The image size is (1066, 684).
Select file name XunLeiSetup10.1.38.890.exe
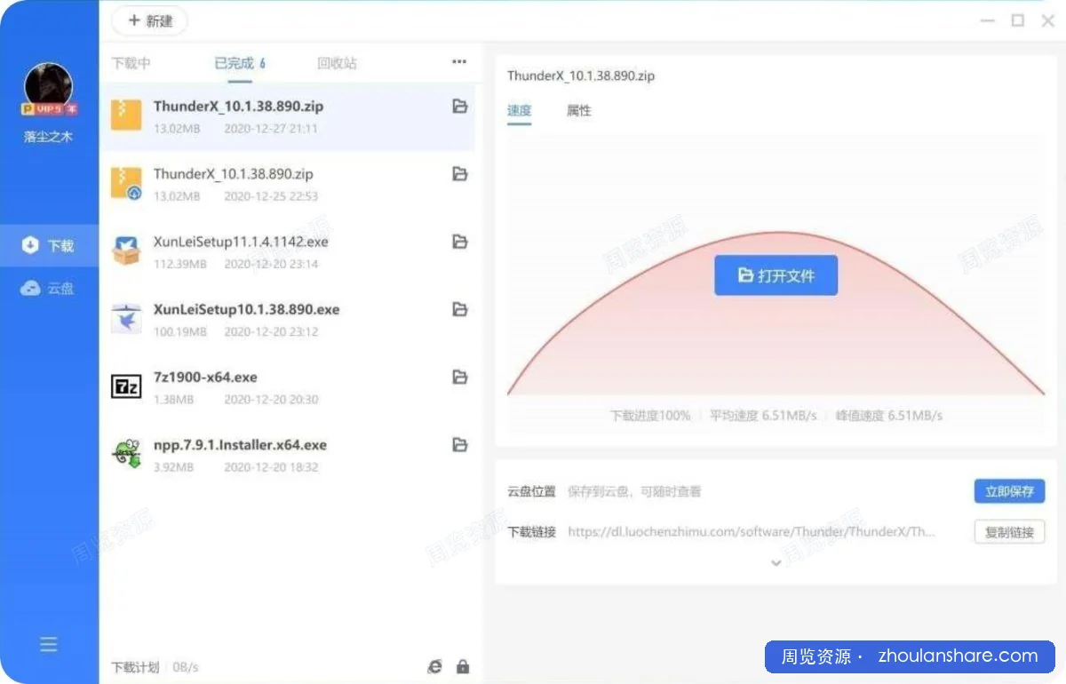pyautogui.click(x=246, y=309)
